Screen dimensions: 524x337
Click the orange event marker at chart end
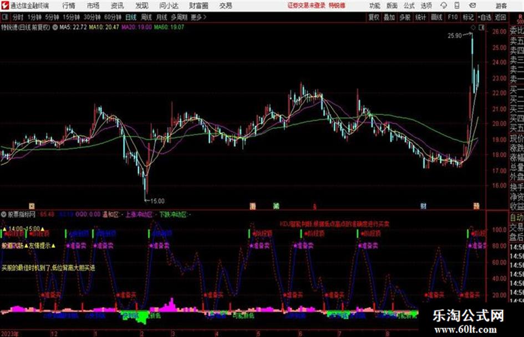tap(476, 206)
